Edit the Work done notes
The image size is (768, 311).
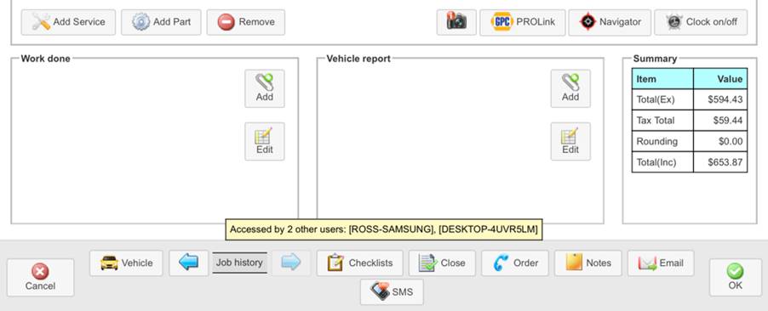click(265, 141)
